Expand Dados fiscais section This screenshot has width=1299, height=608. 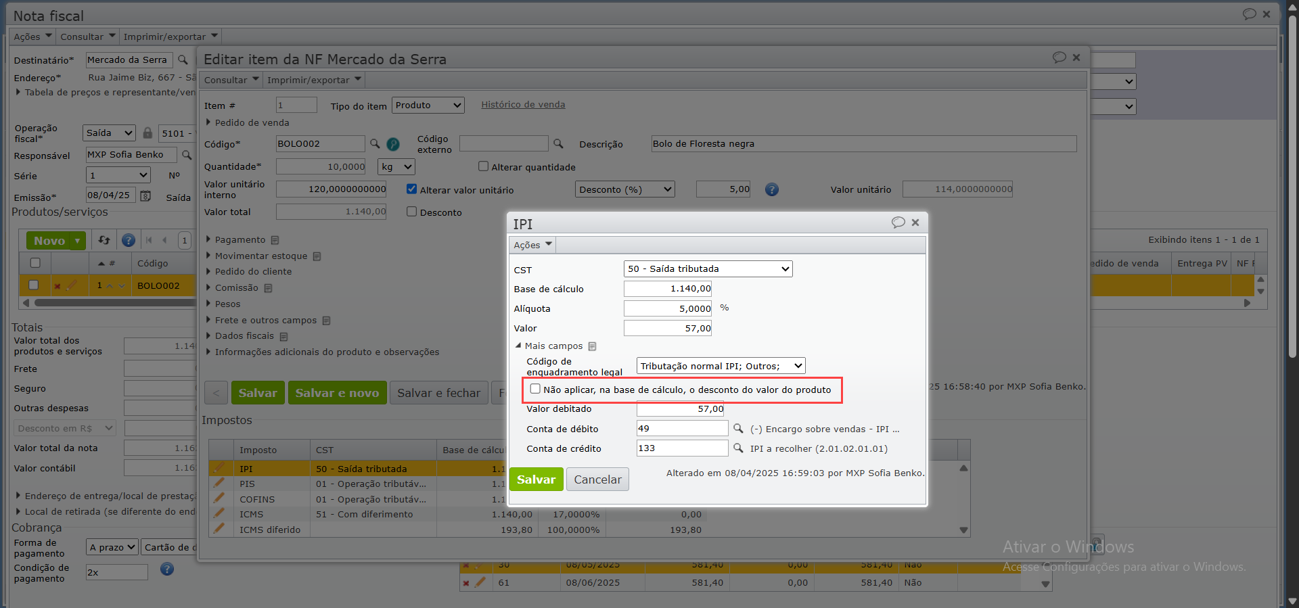pyautogui.click(x=208, y=335)
